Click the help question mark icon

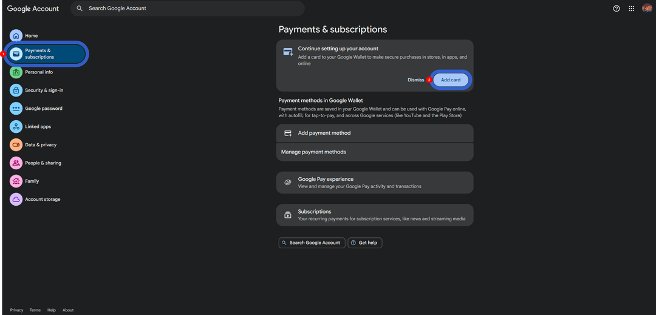[x=617, y=8]
